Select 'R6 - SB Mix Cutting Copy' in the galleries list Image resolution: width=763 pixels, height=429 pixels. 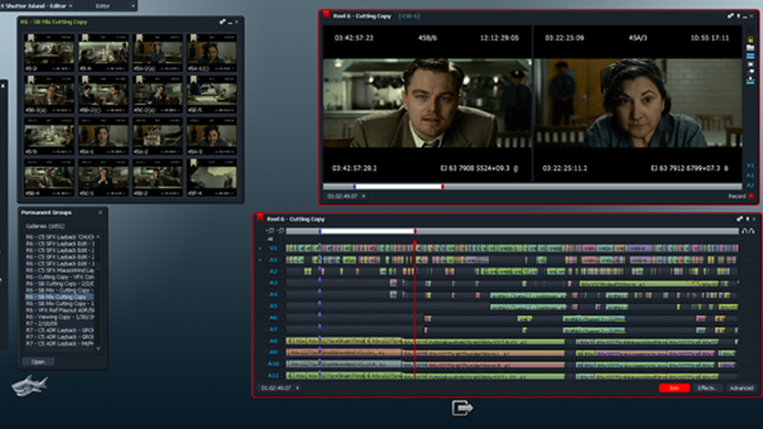pyautogui.click(x=57, y=297)
